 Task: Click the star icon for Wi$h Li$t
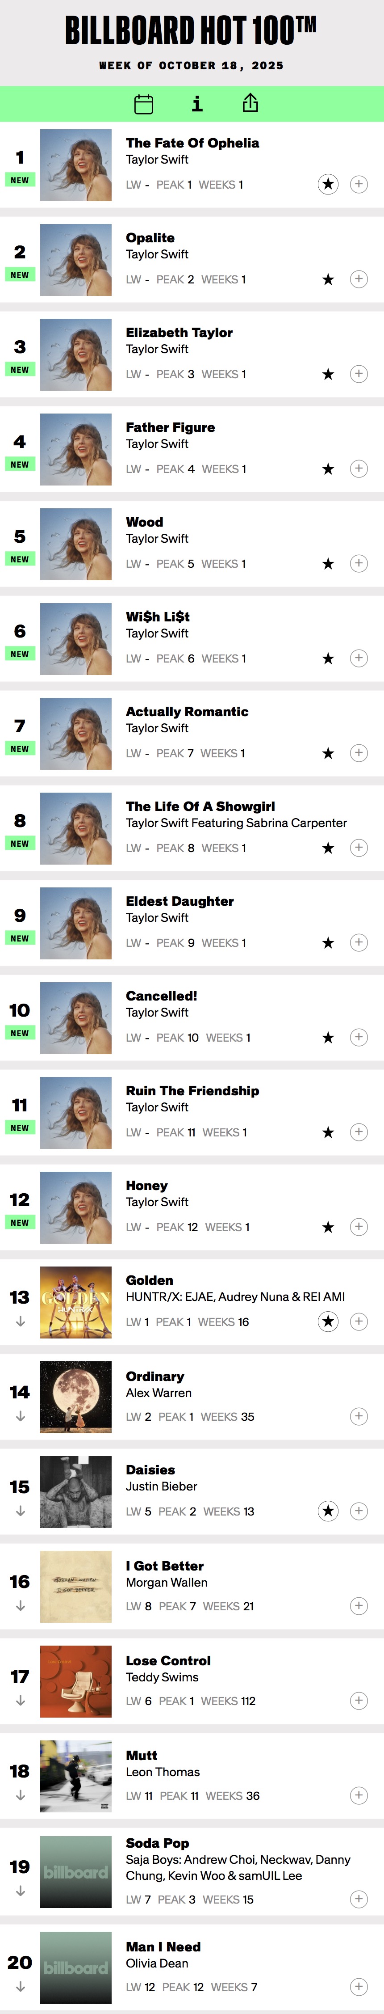[328, 659]
